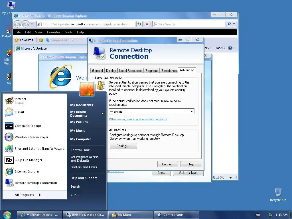Click the keyboard icon in system tray
This screenshot has width=292, height=219.
(x=258, y=215)
